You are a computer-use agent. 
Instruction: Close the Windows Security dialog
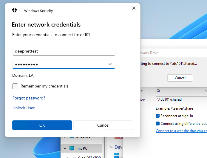134,8
